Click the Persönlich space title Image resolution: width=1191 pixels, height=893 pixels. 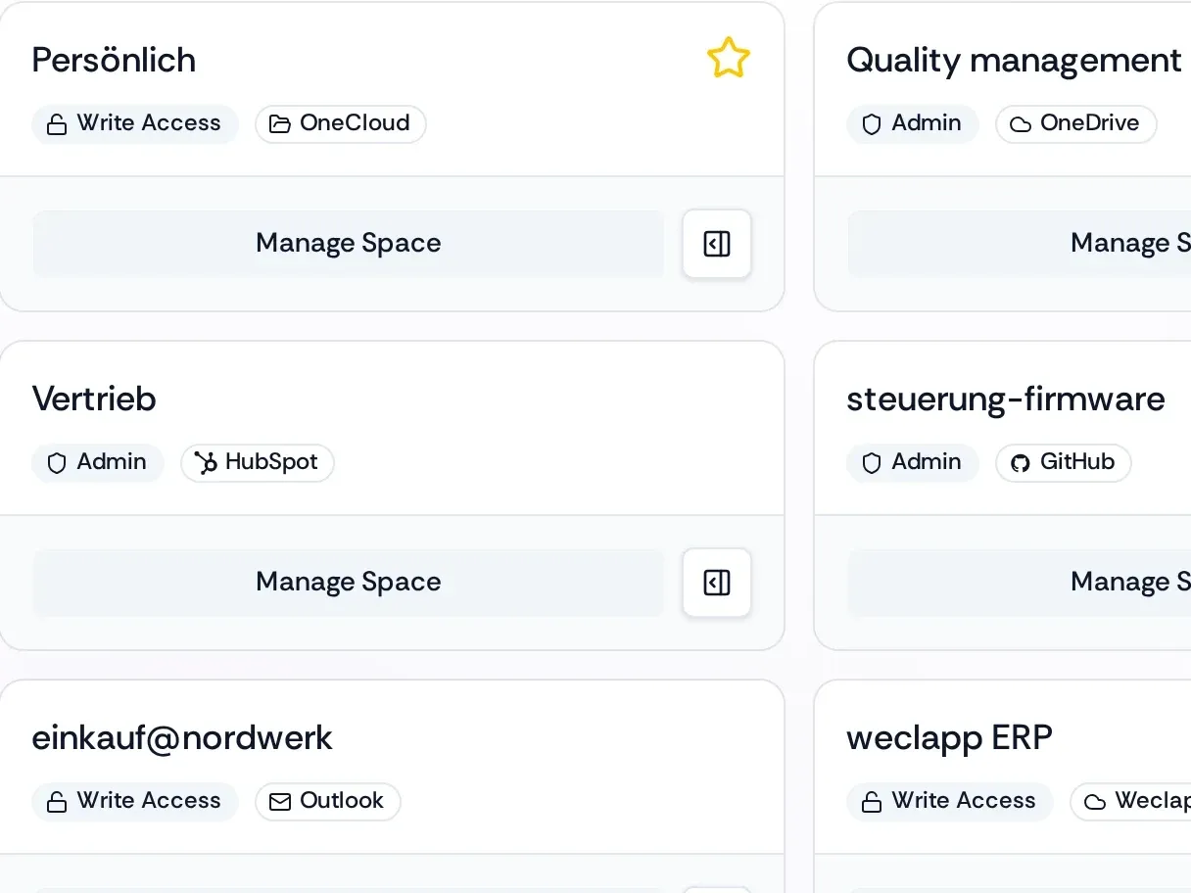114,60
